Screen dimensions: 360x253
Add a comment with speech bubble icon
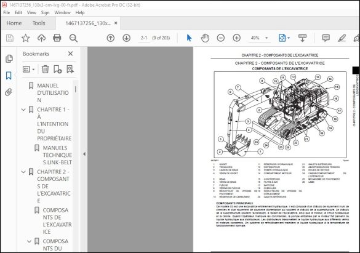pyautogui.click(x=326, y=38)
